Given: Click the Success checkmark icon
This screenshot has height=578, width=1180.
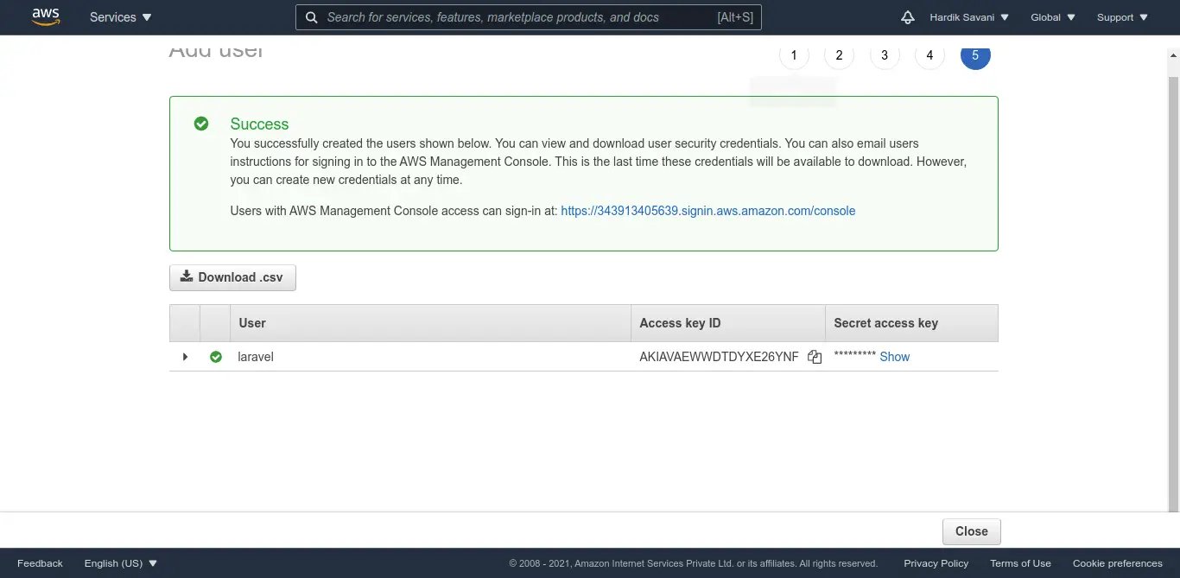Looking at the screenshot, I should pos(201,124).
